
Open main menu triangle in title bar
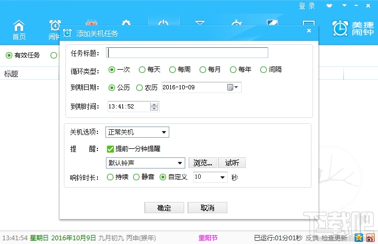(x=344, y=5)
